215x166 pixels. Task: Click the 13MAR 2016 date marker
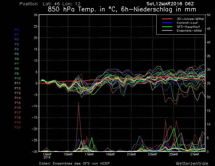(x=47, y=155)
